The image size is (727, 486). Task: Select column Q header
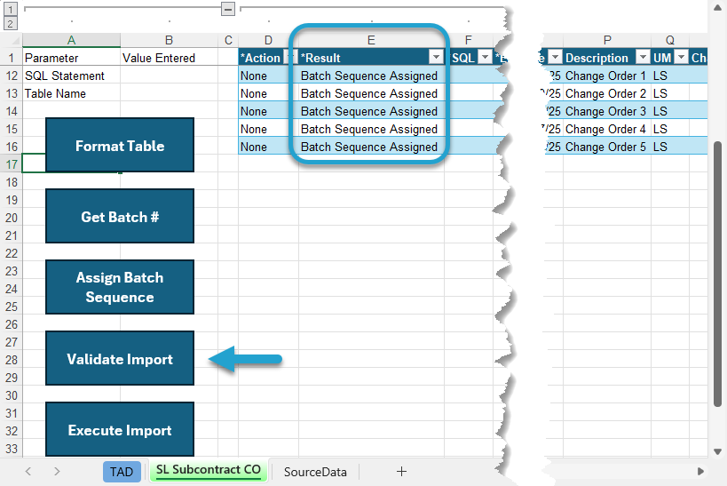(670, 40)
